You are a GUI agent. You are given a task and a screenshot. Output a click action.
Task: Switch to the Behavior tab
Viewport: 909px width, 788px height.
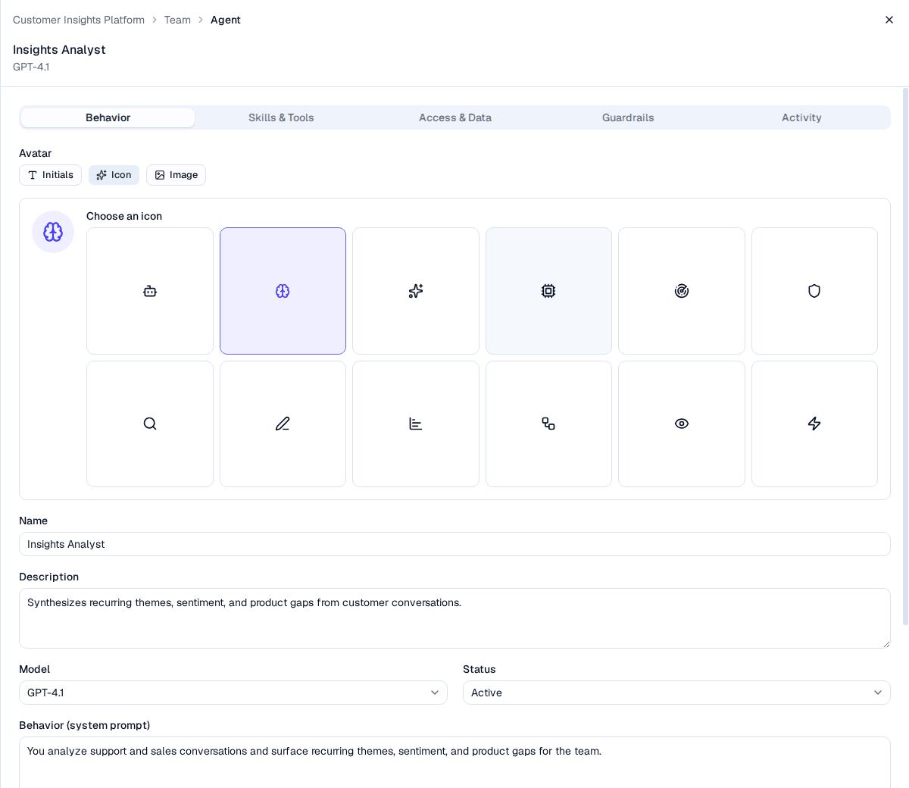click(x=108, y=117)
